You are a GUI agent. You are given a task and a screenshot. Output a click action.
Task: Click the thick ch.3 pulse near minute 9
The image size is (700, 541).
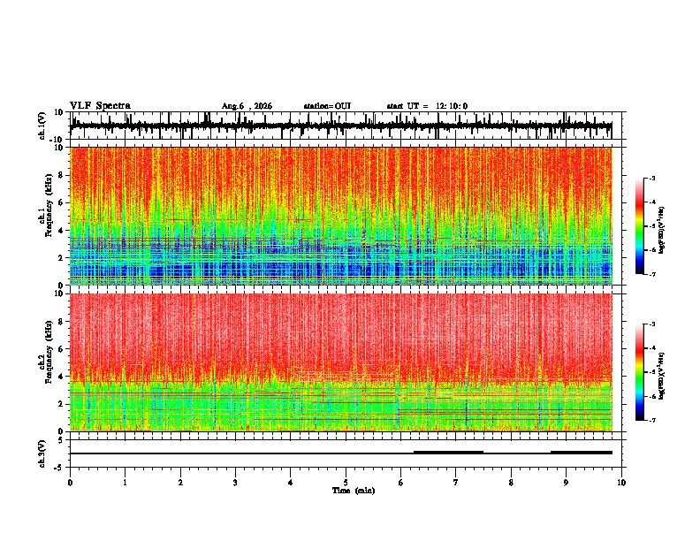click(582, 453)
